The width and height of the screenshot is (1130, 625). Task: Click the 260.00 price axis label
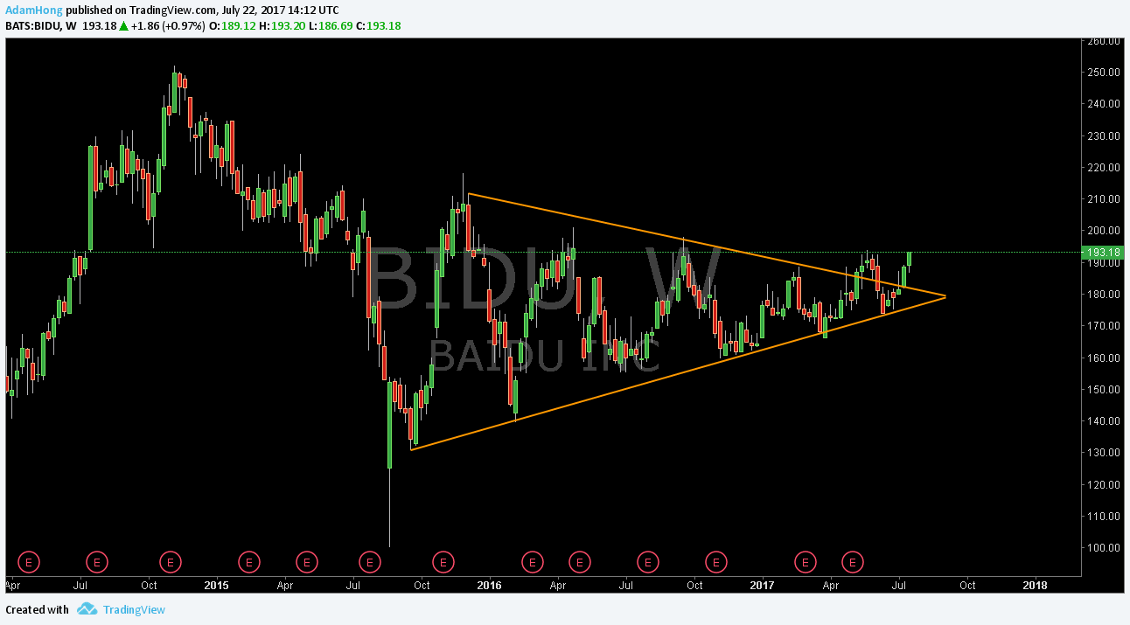point(1104,40)
